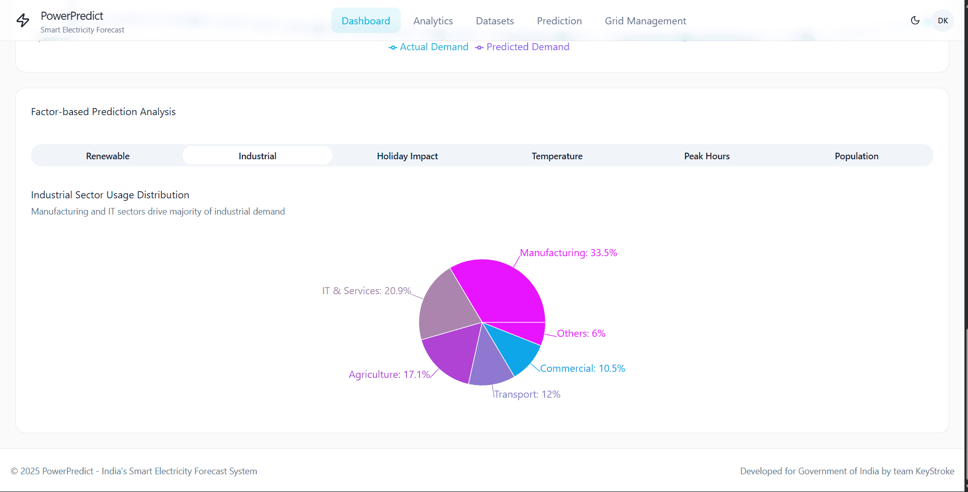968x492 pixels.
Task: Click the 'Agriculture: 17.1%' label
Action: [x=389, y=374]
